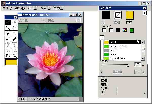This screenshot has width=152, height=104.
Task: Click the color list scroll up arrow
Action: point(143,42)
